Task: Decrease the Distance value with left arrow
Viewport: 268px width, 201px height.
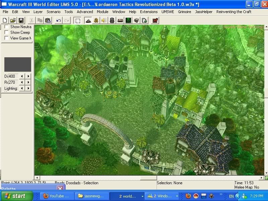Action: pos(22,76)
